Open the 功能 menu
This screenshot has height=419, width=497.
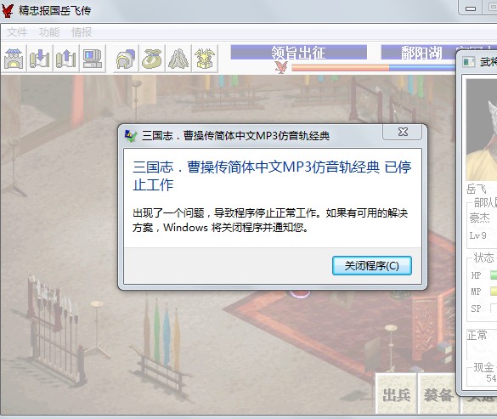(49, 32)
